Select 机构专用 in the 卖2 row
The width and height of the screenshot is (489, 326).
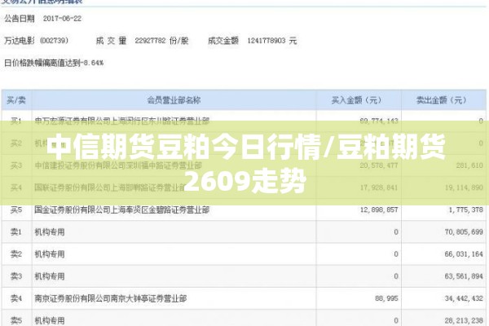(50, 254)
